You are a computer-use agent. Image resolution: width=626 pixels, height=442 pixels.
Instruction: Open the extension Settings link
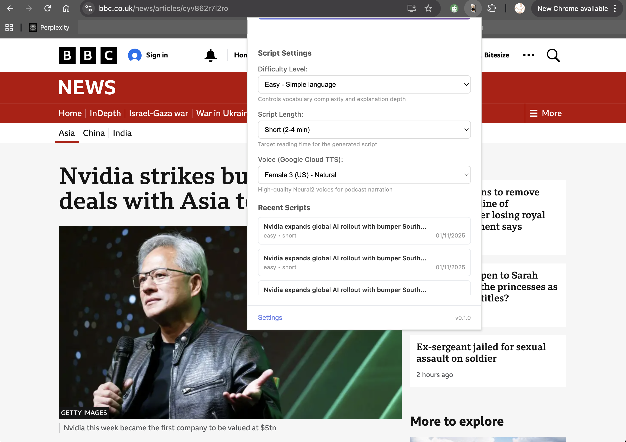point(270,318)
